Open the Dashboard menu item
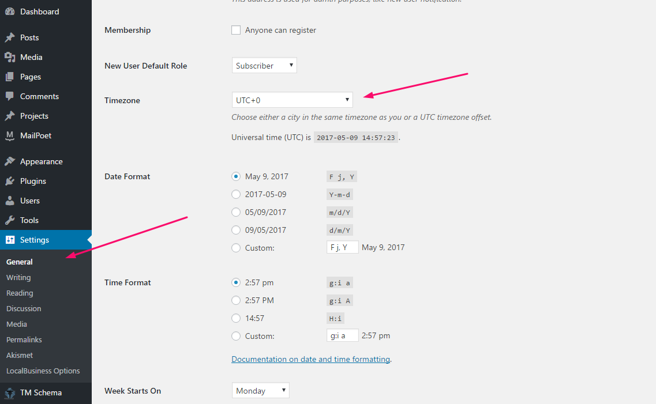The height and width of the screenshot is (404, 656). (46, 12)
